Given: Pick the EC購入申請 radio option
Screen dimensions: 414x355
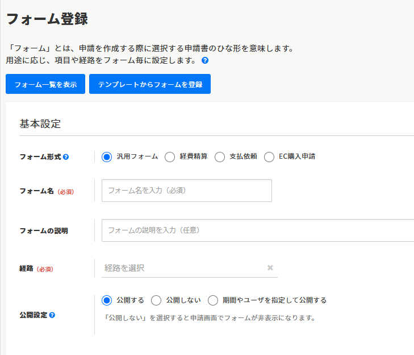Looking at the screenshot, I should pos(269,157).
